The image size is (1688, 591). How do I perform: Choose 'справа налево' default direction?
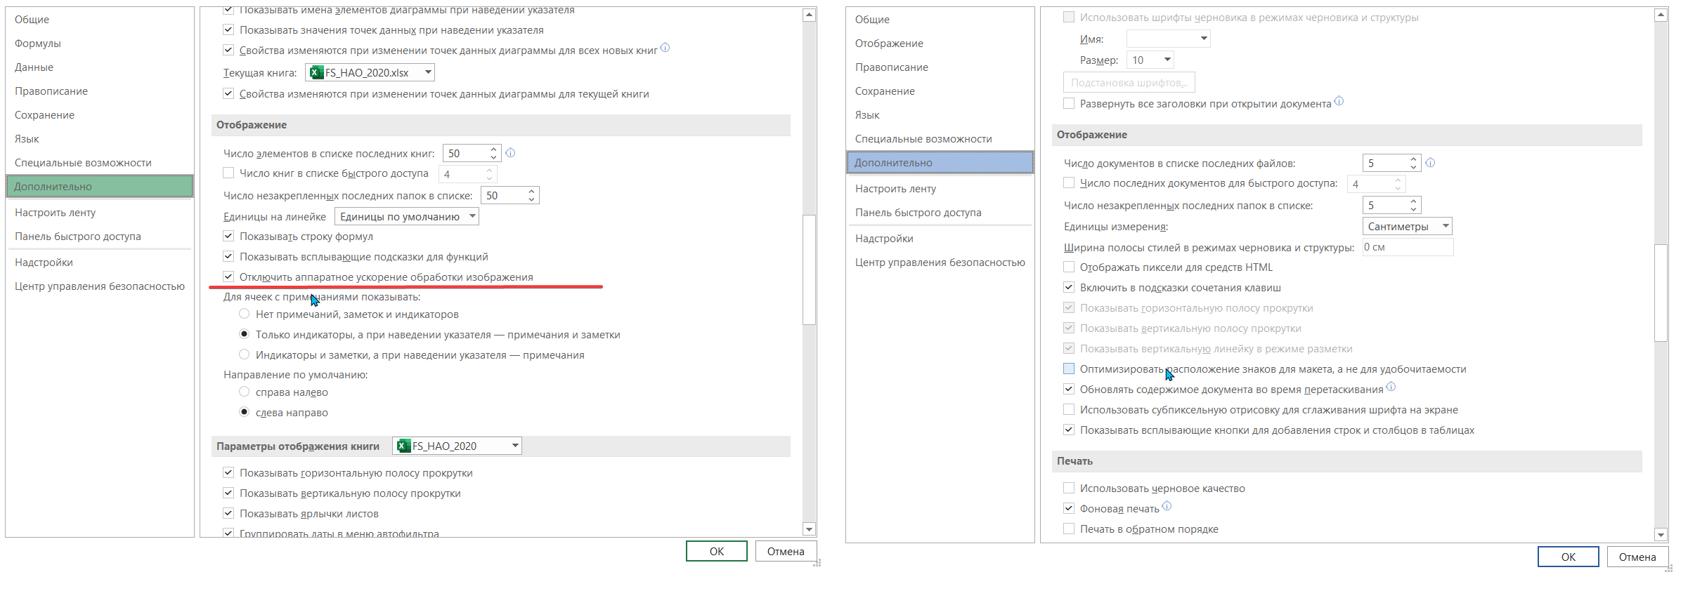coord(245,392)
